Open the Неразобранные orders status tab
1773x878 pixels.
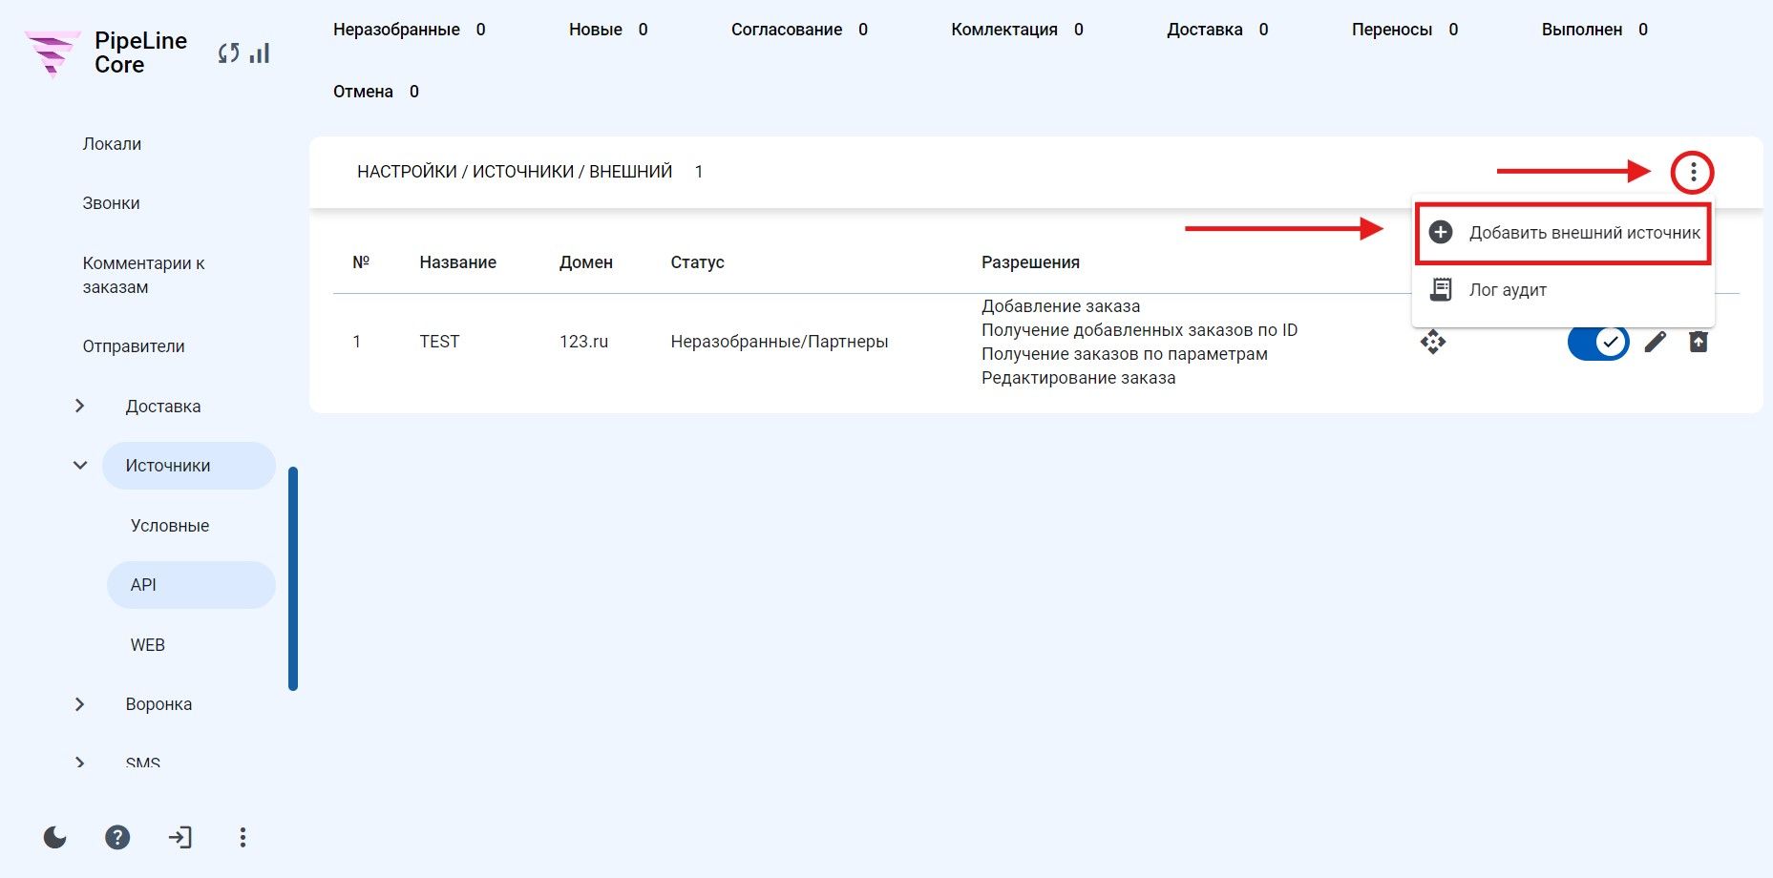(x=409, y=30)
